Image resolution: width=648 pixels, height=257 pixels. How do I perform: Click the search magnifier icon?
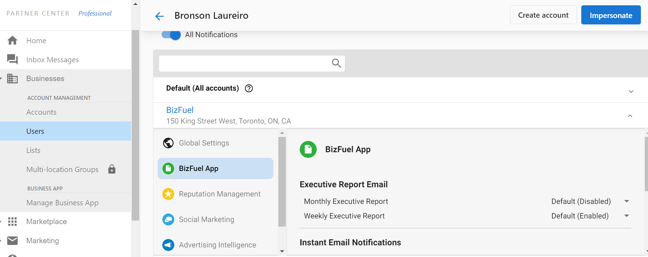tap(336, 63)
